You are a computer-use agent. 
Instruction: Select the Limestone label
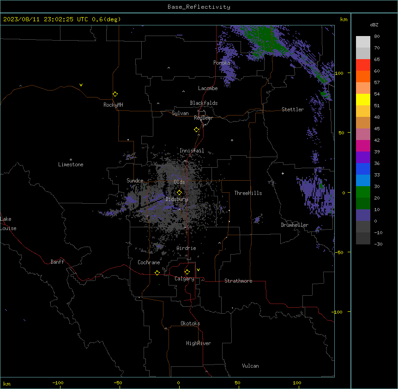pyautogui.click(x=71, y=164)
